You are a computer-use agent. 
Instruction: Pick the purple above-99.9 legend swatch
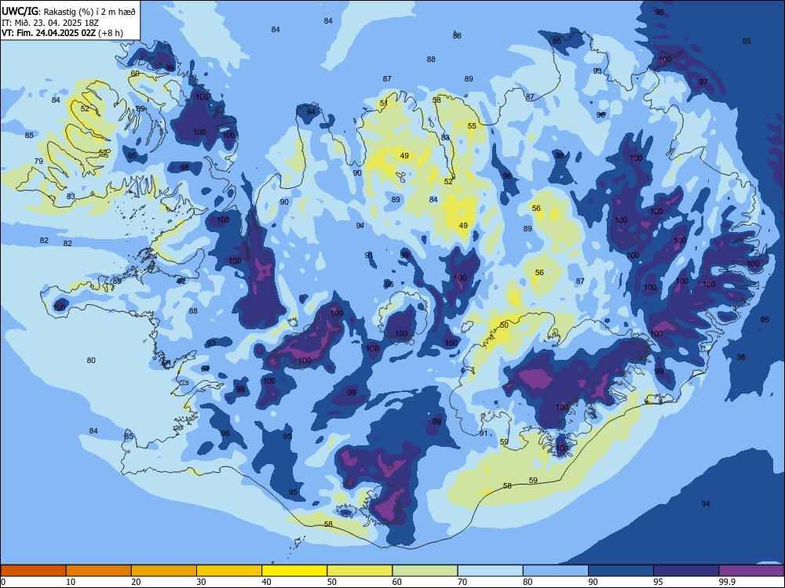pos(751,571)
